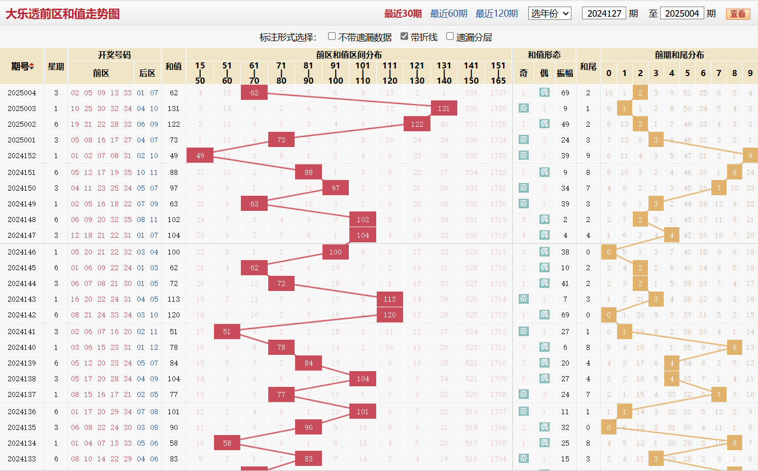Screen dimensions: 758x471
Task: Select the 最近30期 tab
Action: coord(403,14)
